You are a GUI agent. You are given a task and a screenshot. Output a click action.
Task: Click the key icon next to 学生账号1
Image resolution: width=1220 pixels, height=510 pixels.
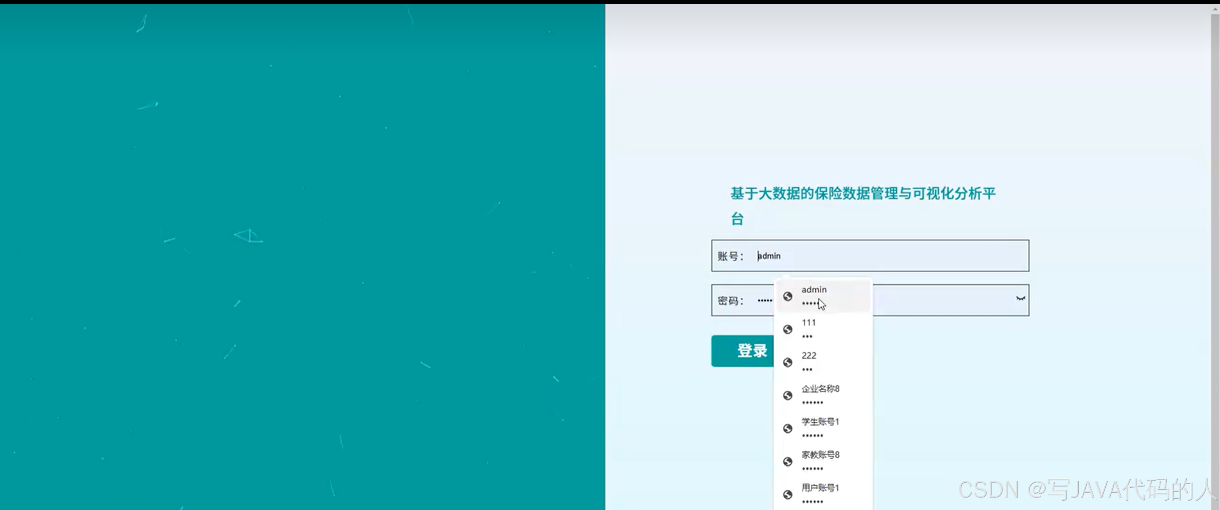[788, 429]
